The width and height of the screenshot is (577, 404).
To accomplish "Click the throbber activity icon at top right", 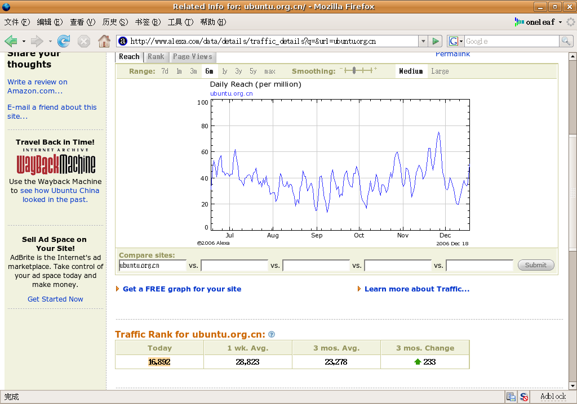I will click(571, 22).
